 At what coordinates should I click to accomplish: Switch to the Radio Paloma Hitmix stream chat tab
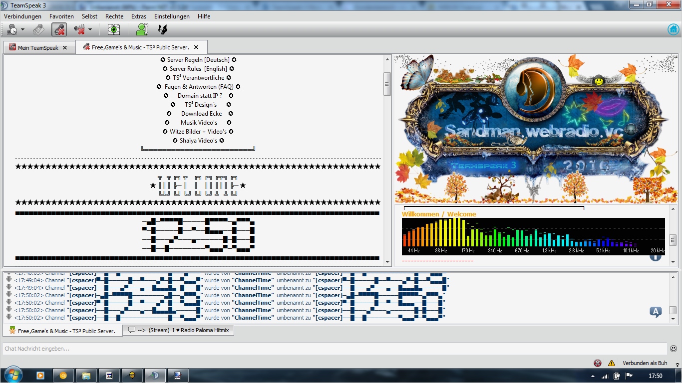179,330
